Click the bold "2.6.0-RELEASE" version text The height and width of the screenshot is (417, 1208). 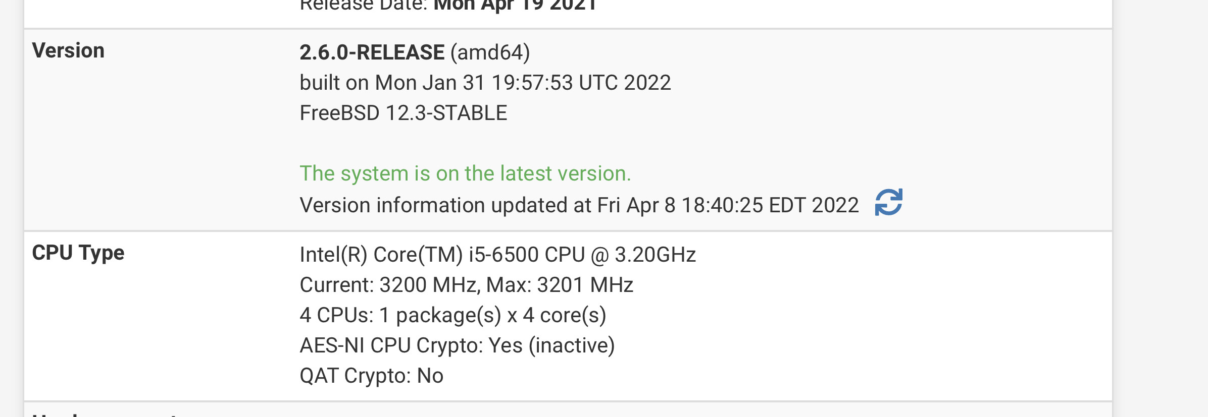point(372,52)
